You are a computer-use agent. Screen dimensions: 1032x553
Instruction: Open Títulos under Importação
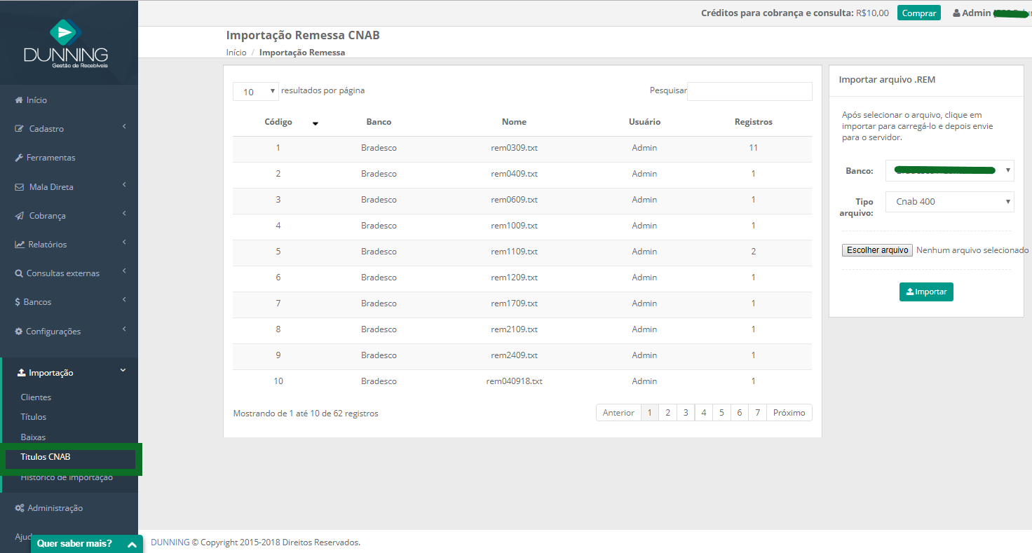[34, 417]
